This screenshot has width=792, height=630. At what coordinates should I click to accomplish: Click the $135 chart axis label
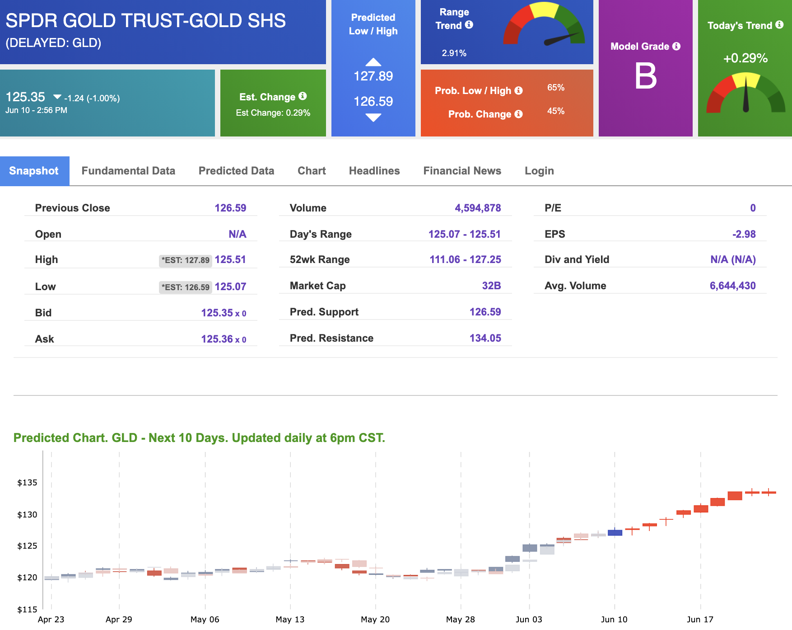click(x=27, y=483)
